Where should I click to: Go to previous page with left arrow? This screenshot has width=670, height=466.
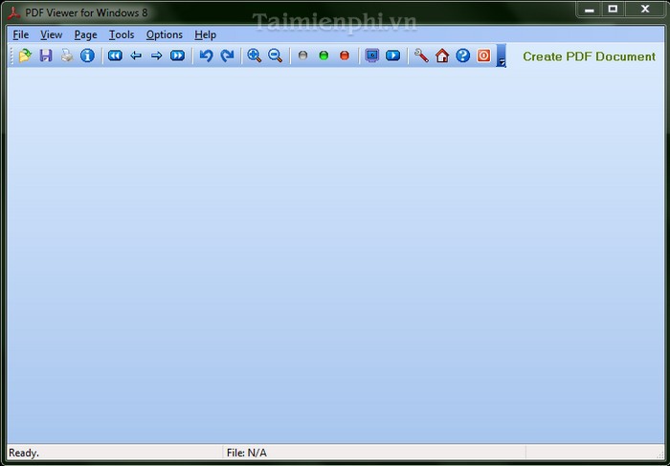[136, 55]
